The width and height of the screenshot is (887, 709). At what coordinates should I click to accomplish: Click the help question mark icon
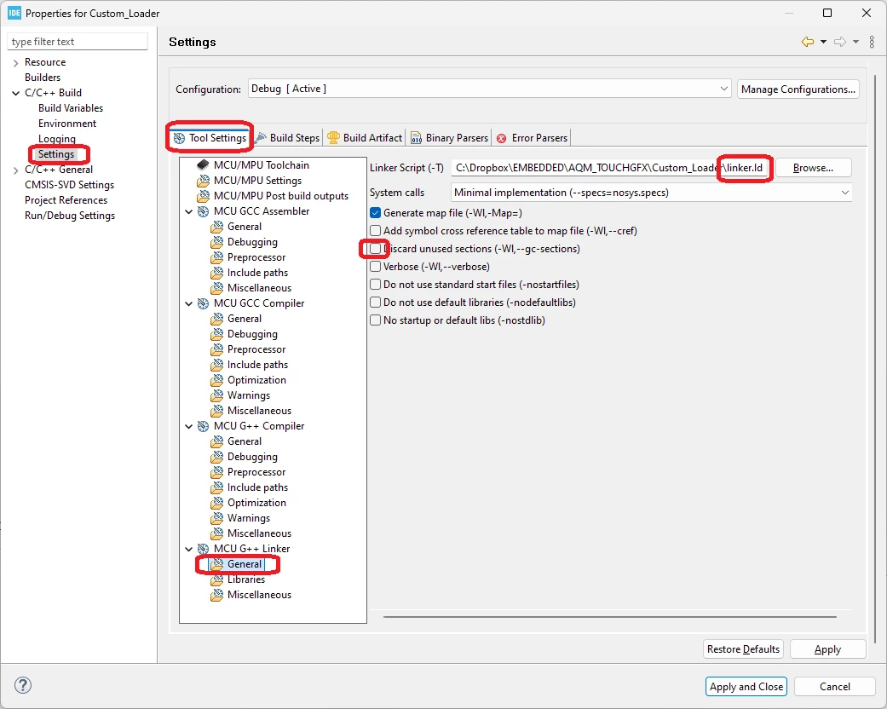[23, 685]
